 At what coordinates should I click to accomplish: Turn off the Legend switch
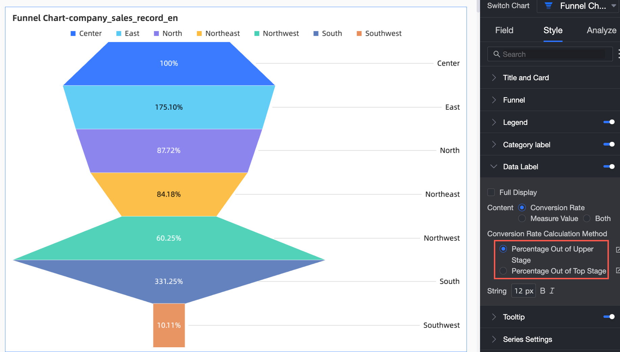click(x=609, y=122)
